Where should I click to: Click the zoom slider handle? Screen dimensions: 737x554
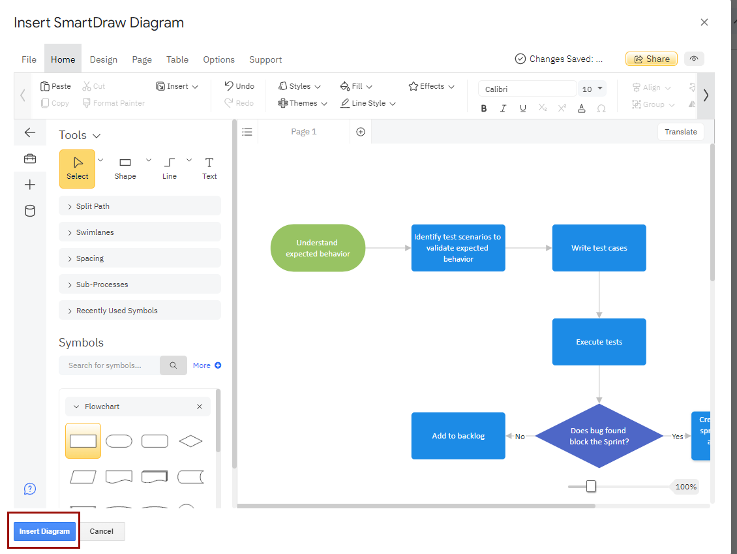pos(591,486)
